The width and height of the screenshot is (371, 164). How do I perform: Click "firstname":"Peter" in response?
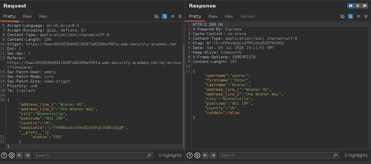226,80
